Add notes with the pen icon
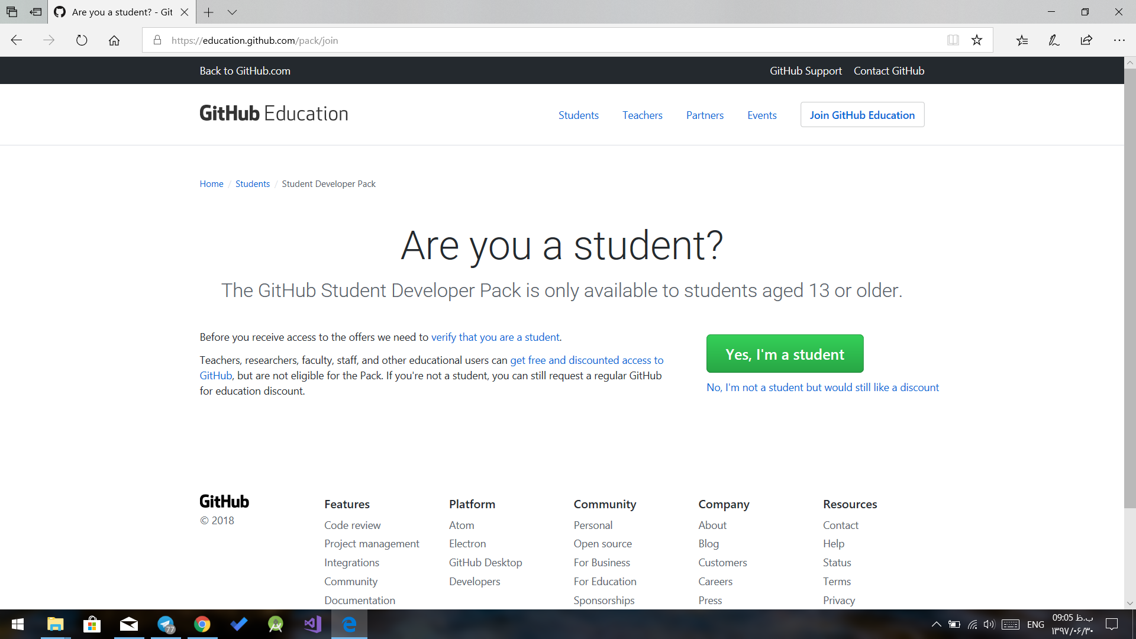1136x639 pixels. pyautogui.click(x=1054, y=40)
